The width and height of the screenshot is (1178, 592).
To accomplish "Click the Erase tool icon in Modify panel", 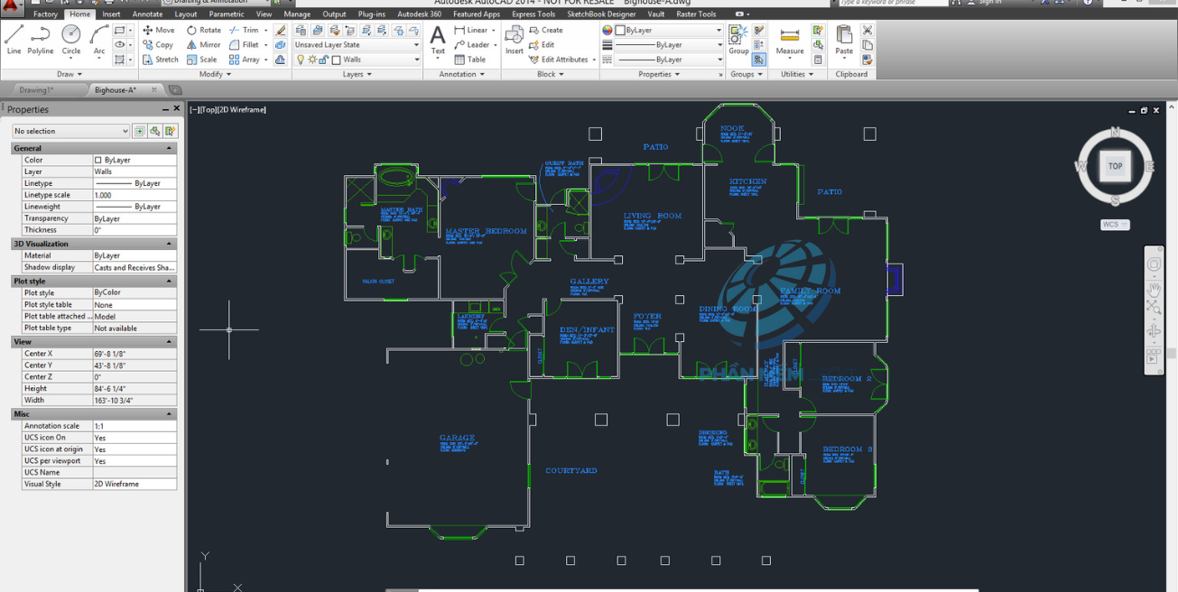I will click(281, 30).
